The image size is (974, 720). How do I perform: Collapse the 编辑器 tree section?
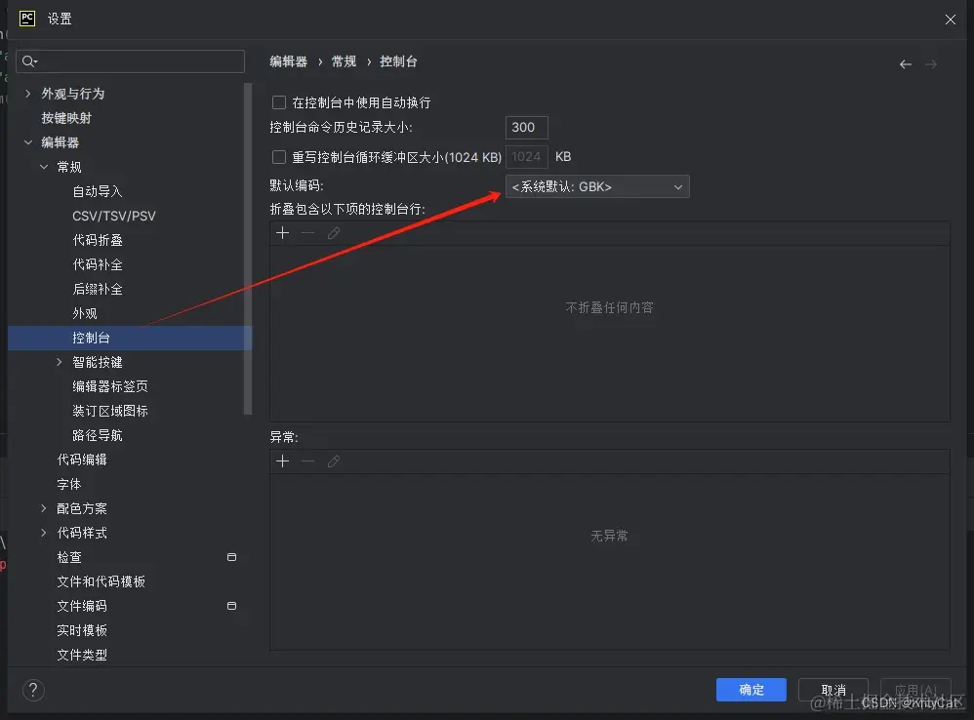[x=28, y=141]
